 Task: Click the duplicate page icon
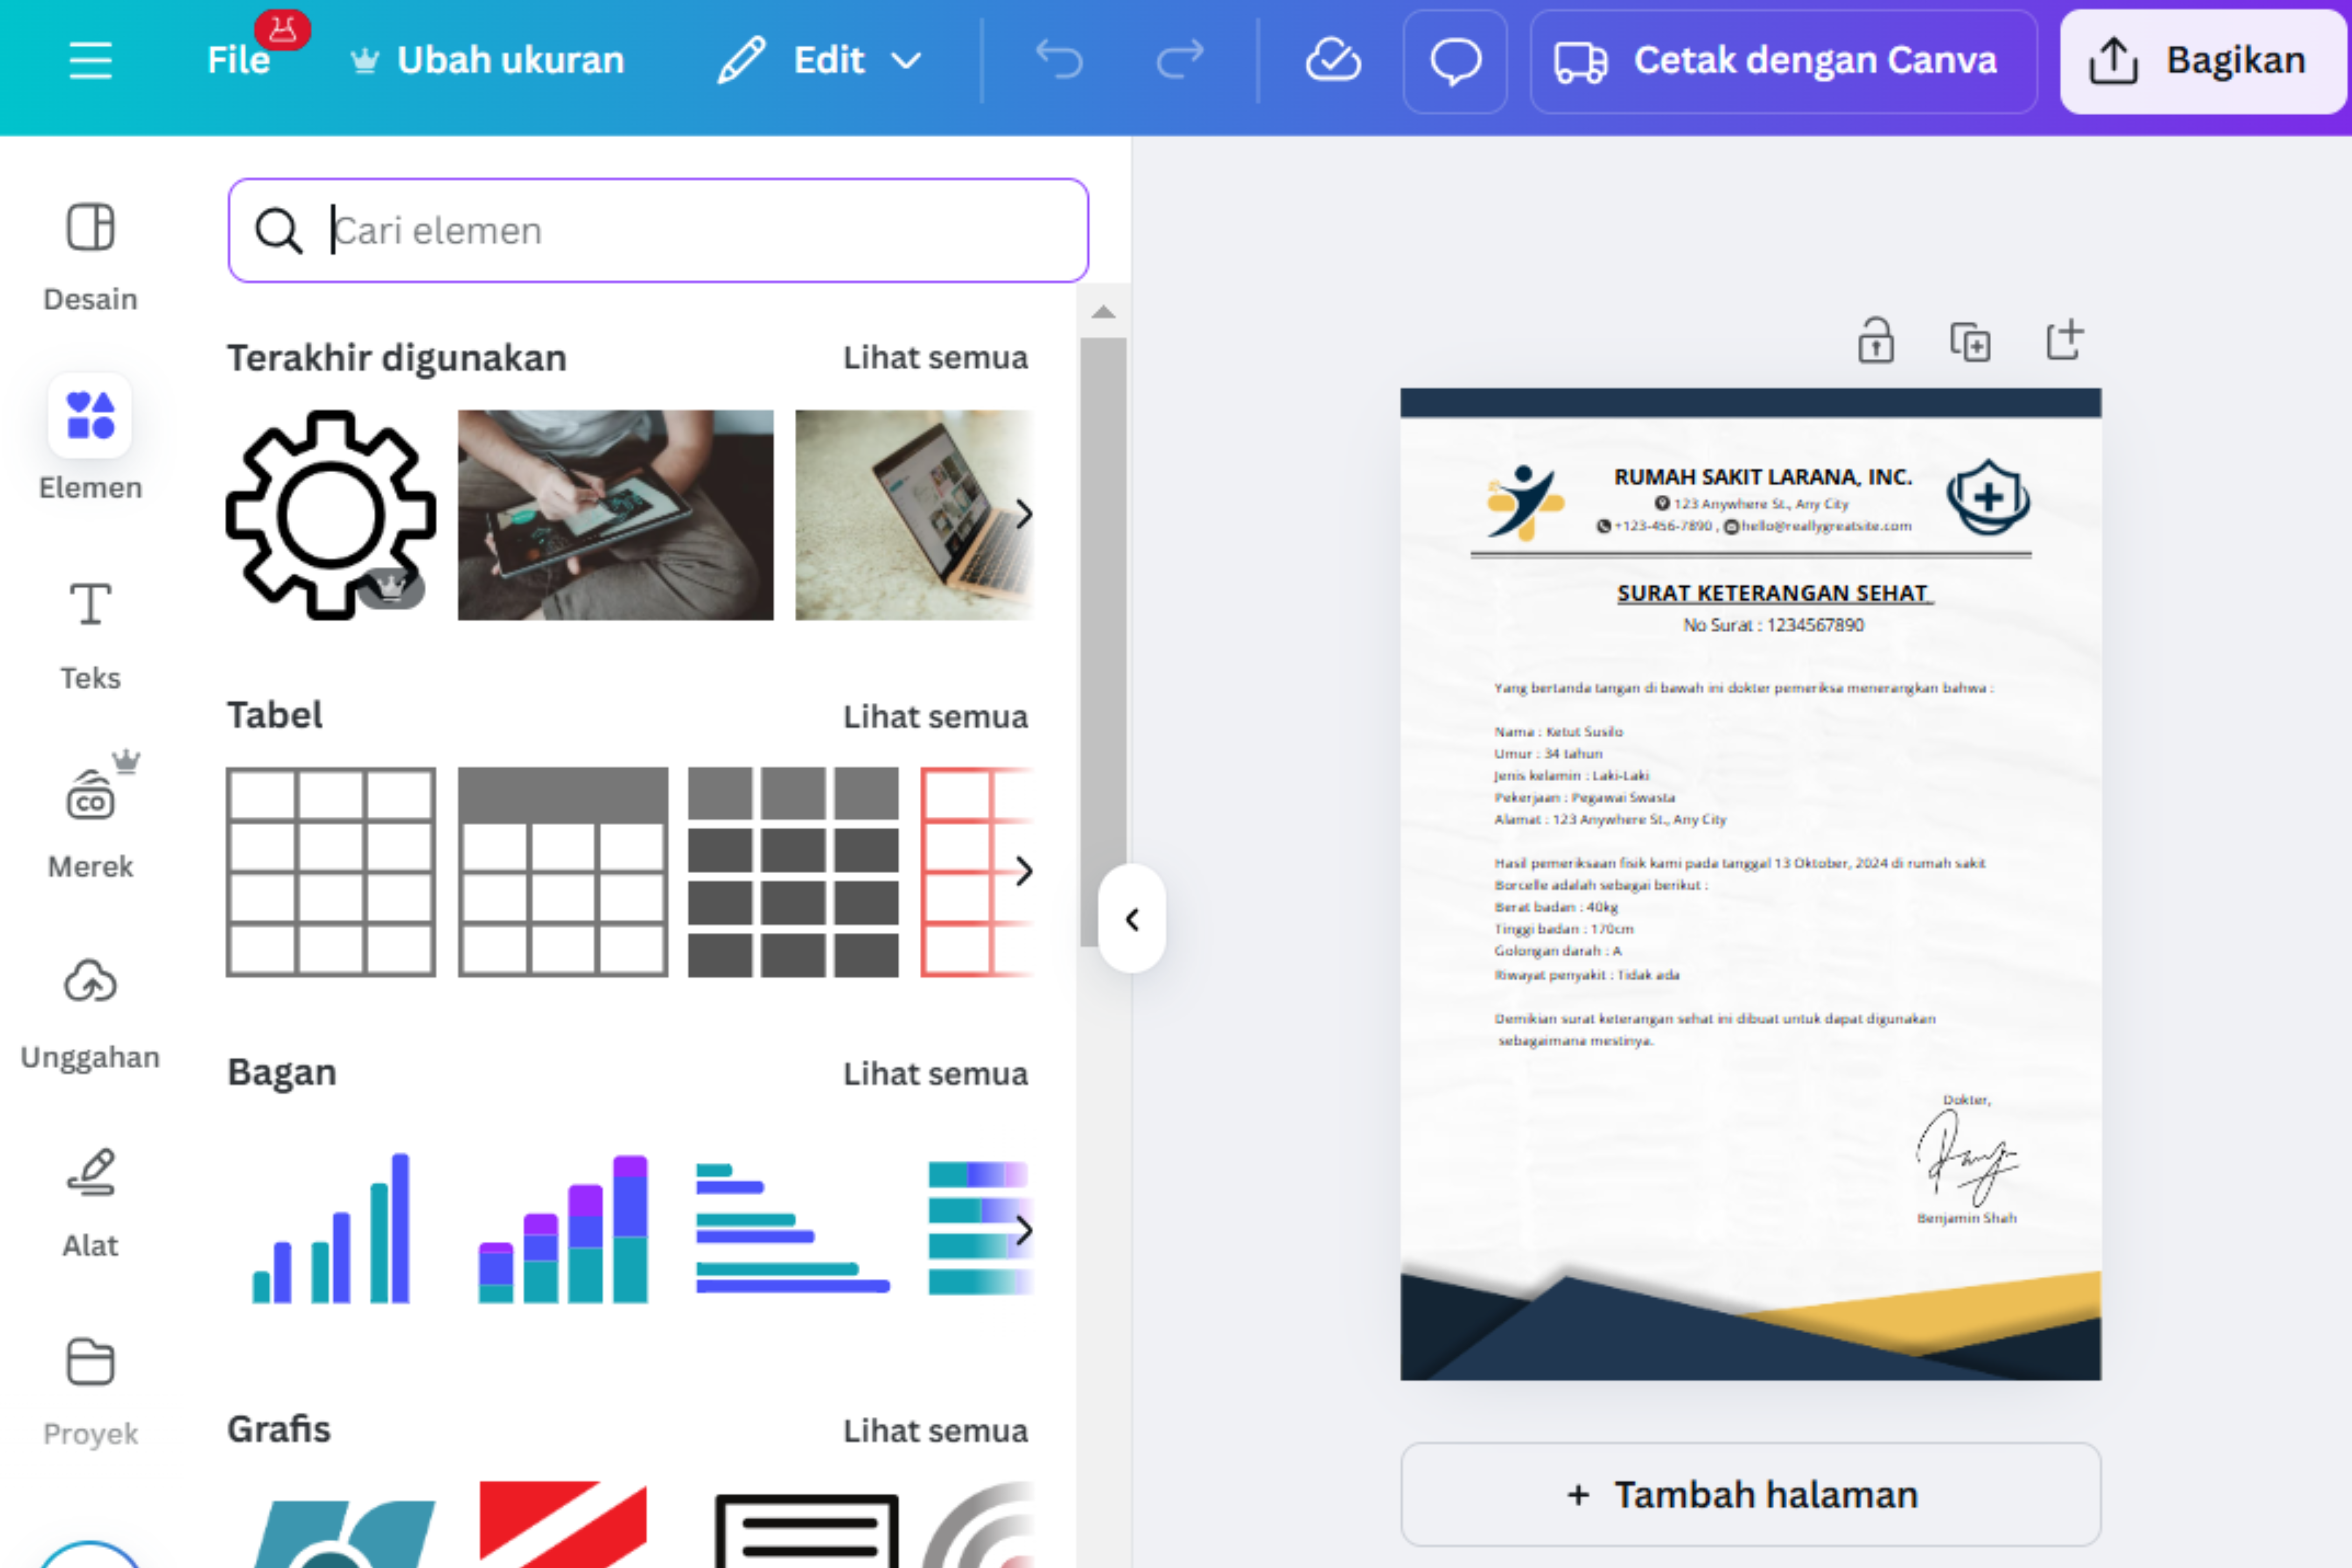(x=1970, y=340)
